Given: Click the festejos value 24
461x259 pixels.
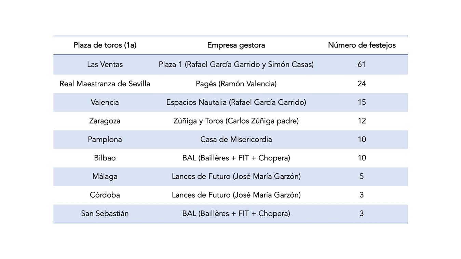Looking at the screenshot, I should [362, 84].
